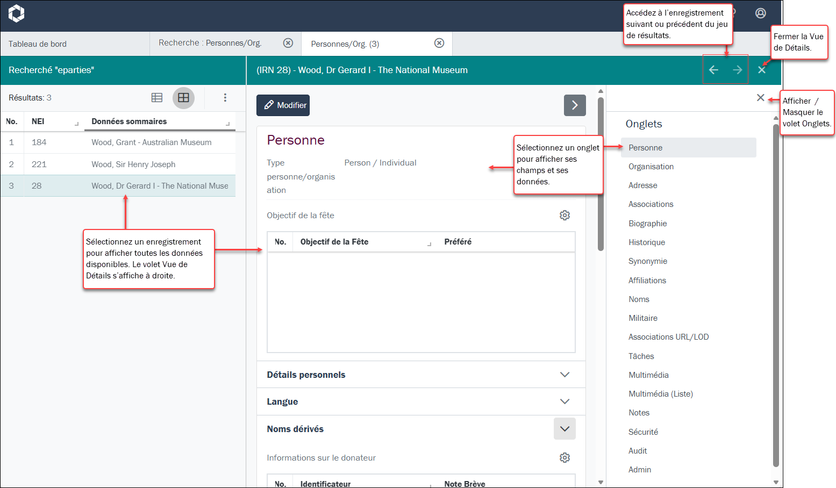Image resolution: width=836 pixels, height=488 pixels.
Task: Select record Wood, Grant - Australian Museum
Action: tap(118, 142)
